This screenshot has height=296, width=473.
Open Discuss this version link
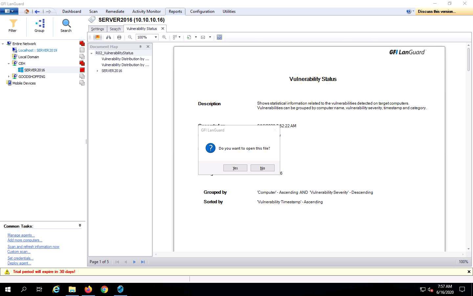[x=437, y=12]
